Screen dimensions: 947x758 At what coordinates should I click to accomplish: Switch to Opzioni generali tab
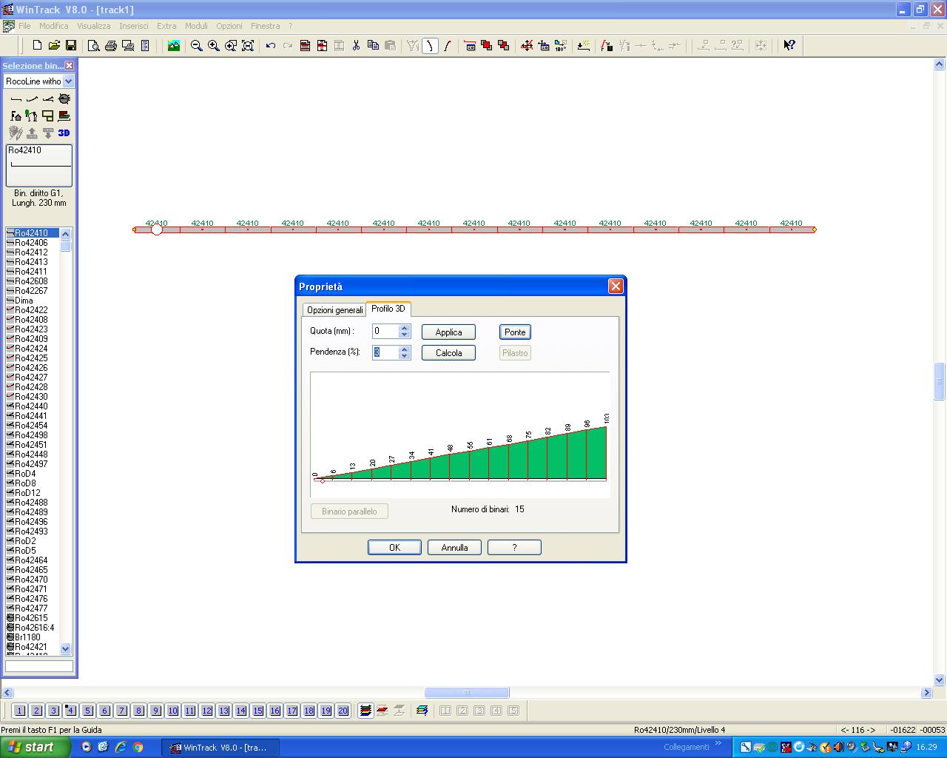335,310
